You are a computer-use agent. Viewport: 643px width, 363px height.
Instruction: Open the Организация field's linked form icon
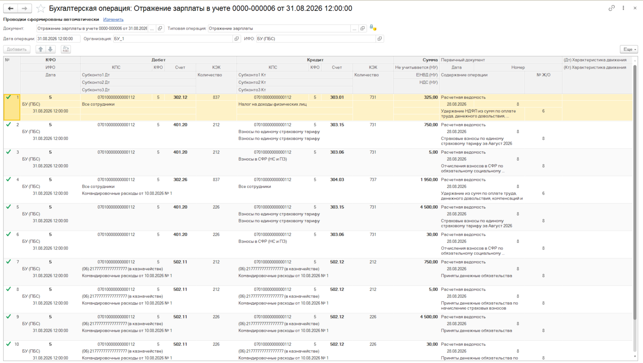point(237,39)
